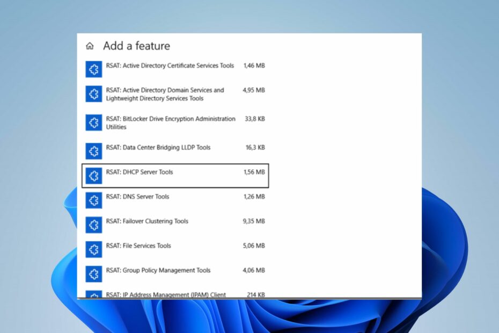Select the Failover Clustering Tools feature icon
The width and height of the screenshot is (499, 333).
pos(93,225)
